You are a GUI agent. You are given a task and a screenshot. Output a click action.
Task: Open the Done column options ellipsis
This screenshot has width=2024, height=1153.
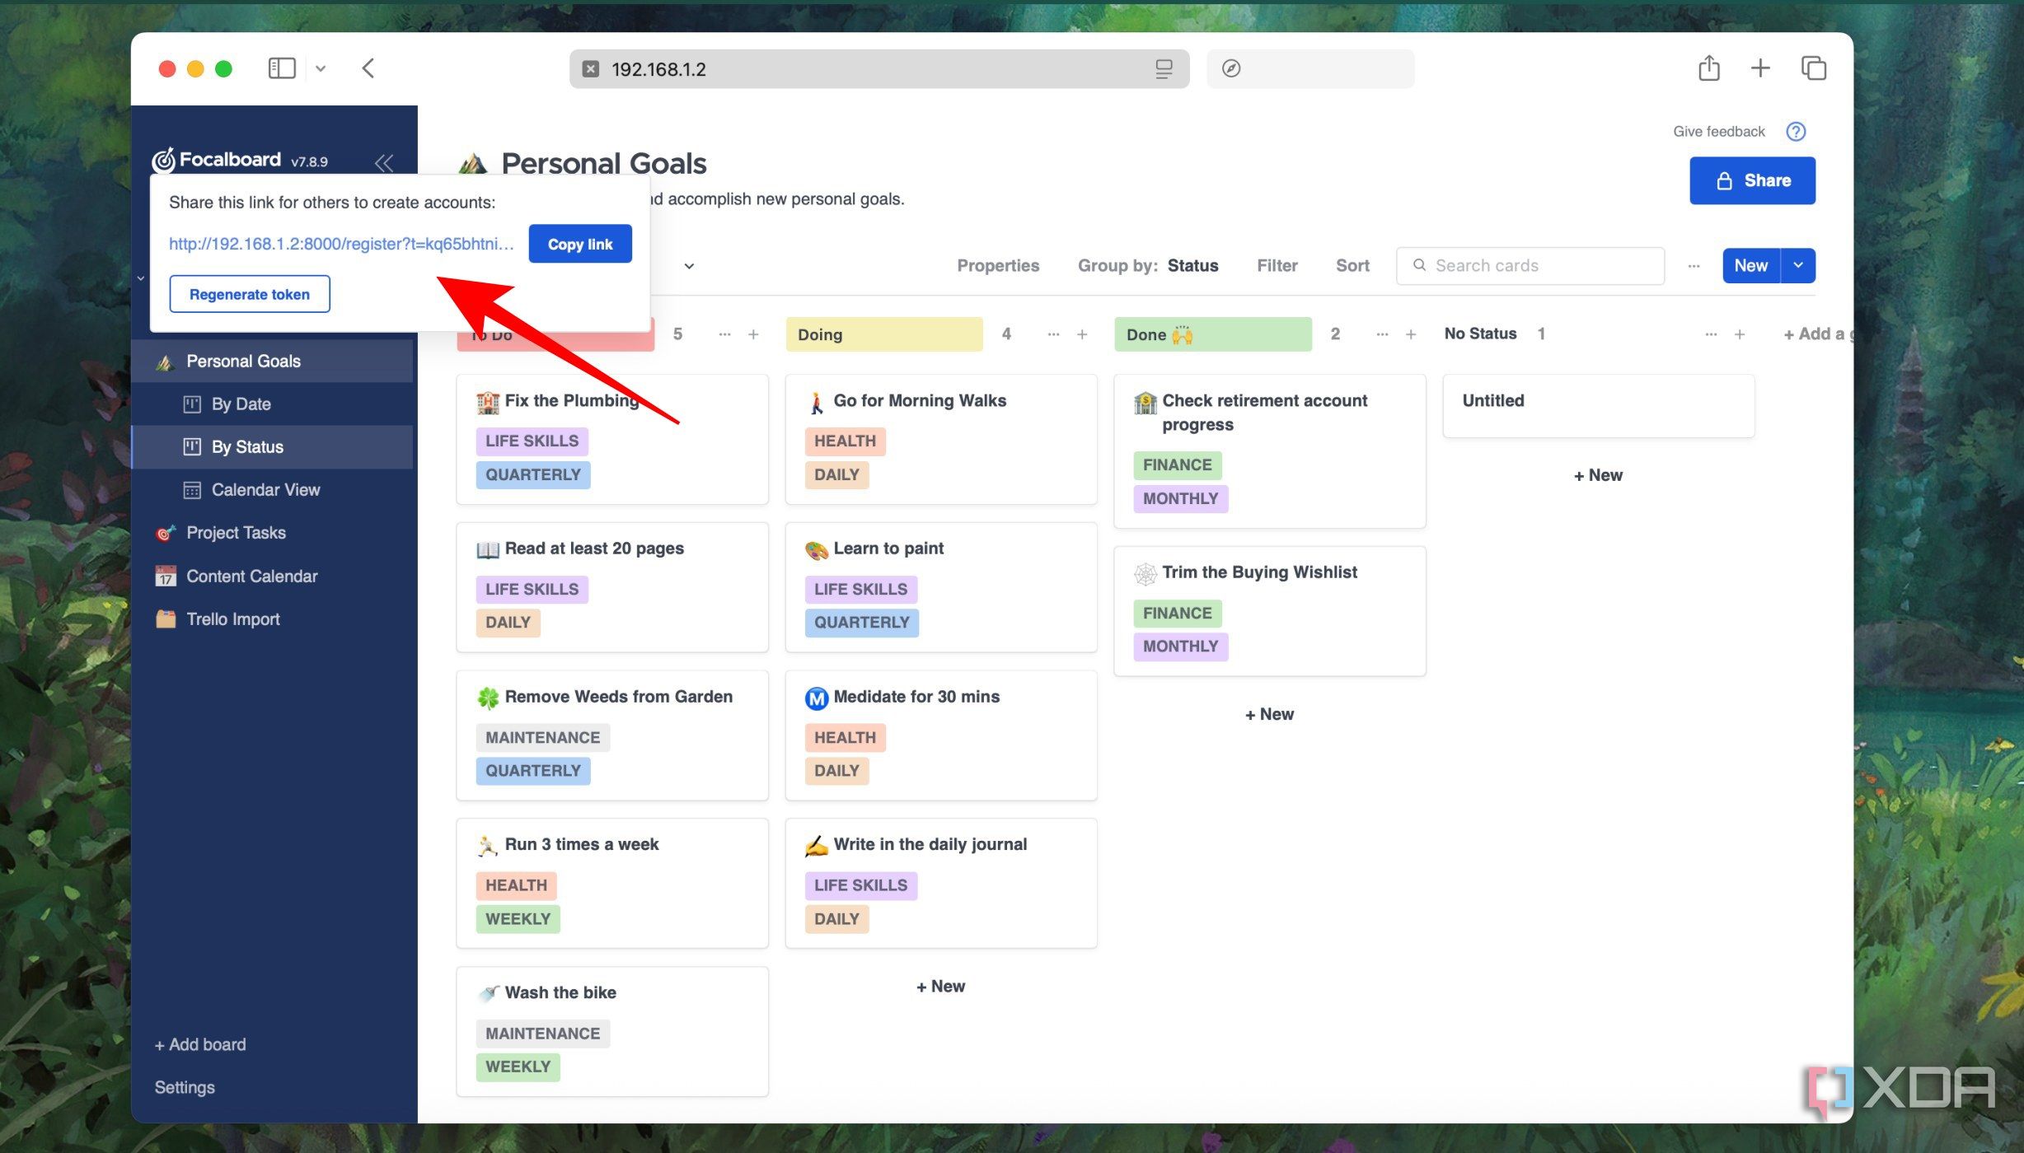click(x=1382, y=334)
